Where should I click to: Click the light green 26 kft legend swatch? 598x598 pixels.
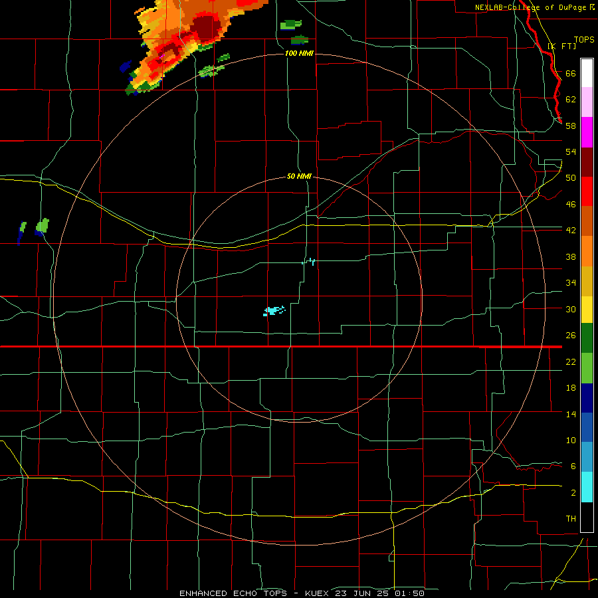pyautogui.click(x=587, y=368)
